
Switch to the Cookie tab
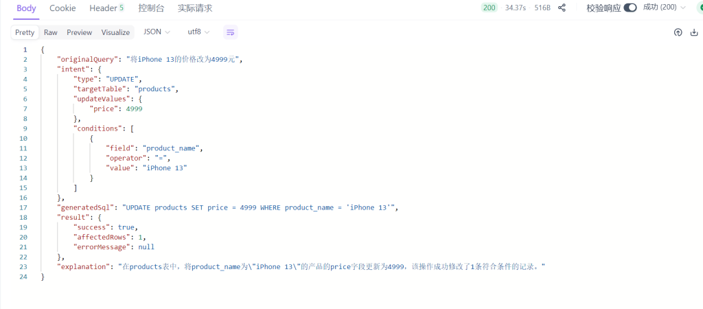pos(62,8)
